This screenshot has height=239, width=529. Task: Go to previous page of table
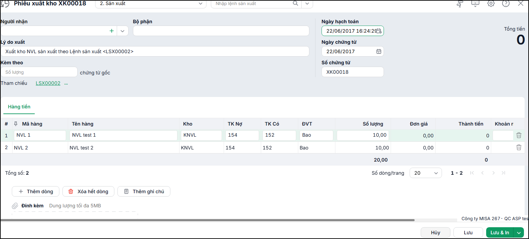(482, 173)
